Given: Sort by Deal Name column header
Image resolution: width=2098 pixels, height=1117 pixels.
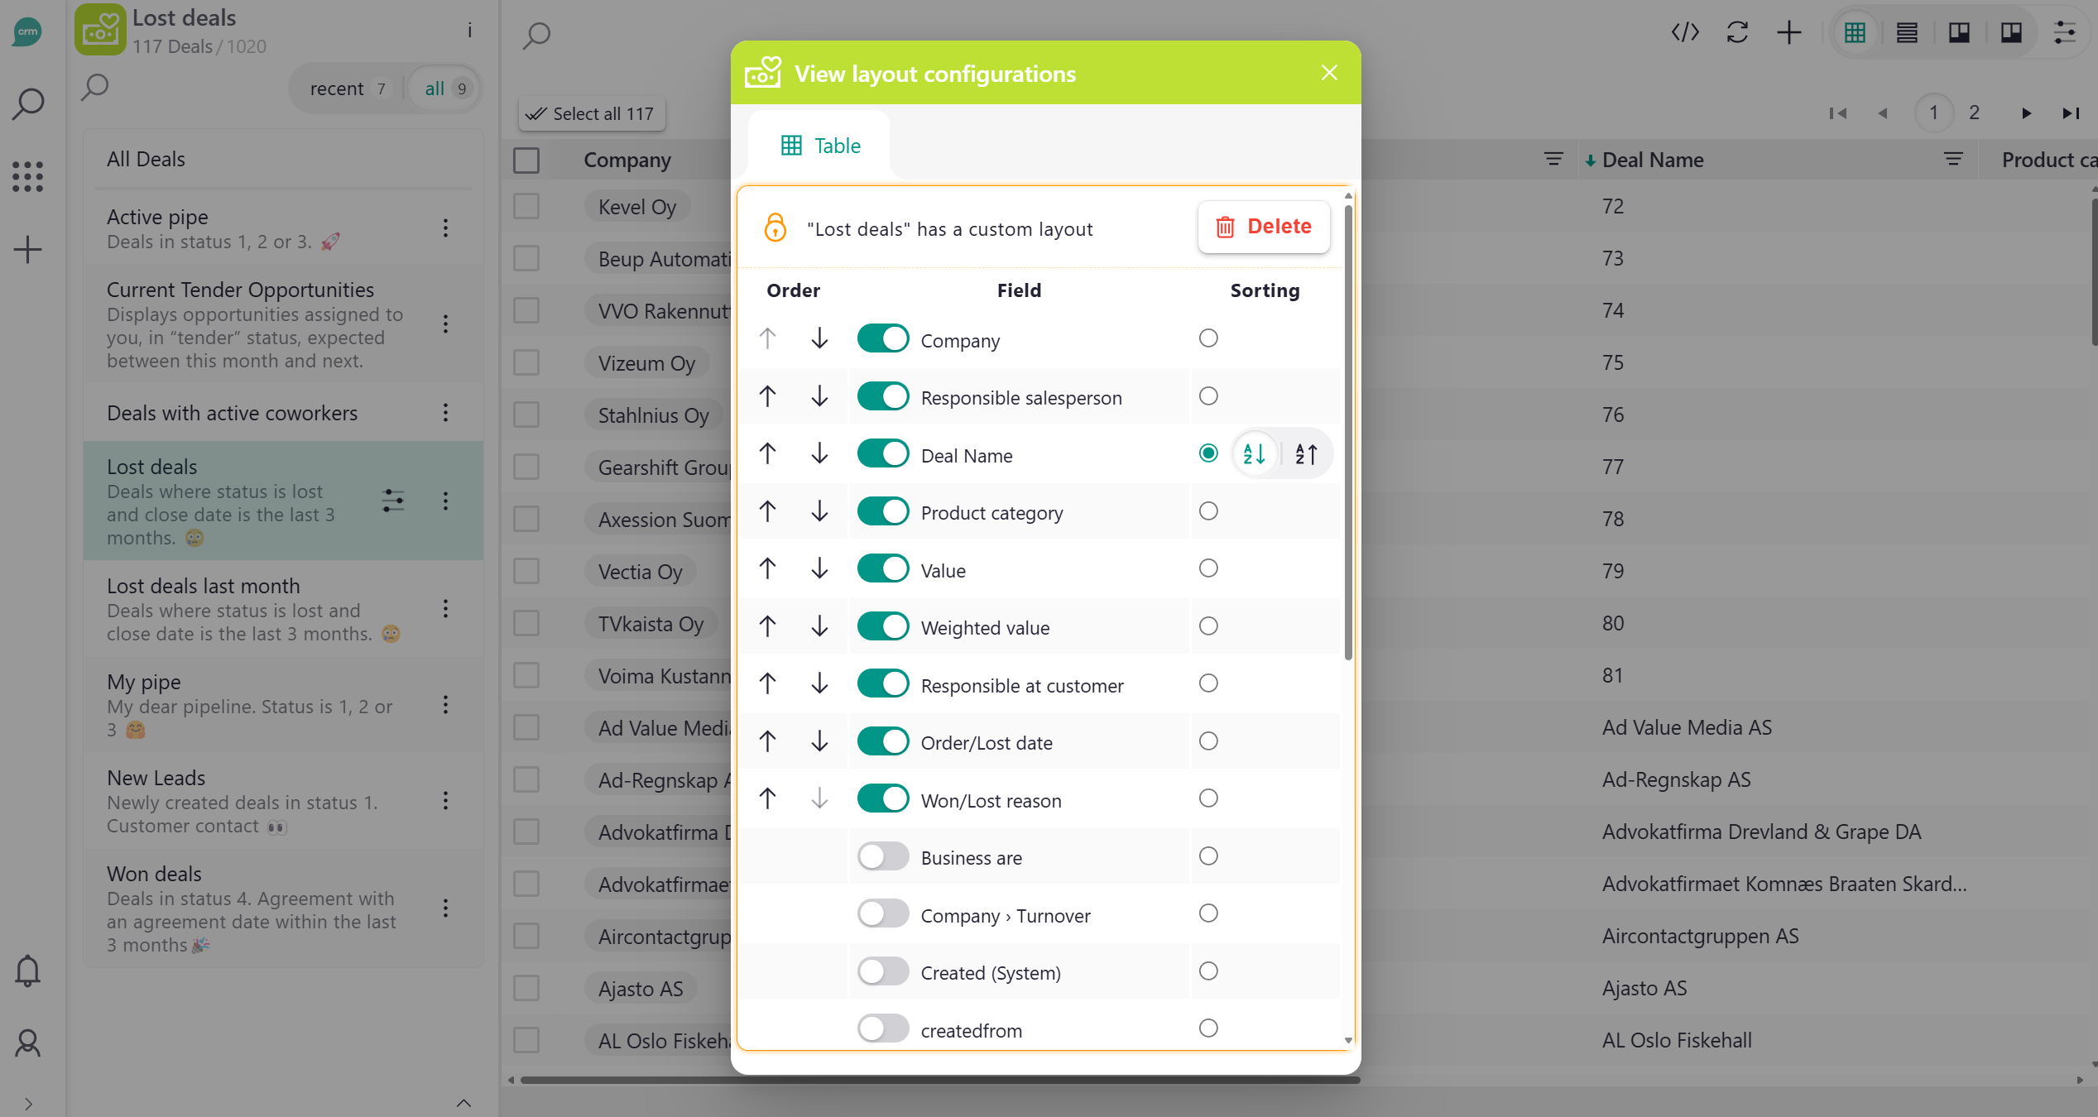Looking at the screenshot, I should click(1652, 160).
